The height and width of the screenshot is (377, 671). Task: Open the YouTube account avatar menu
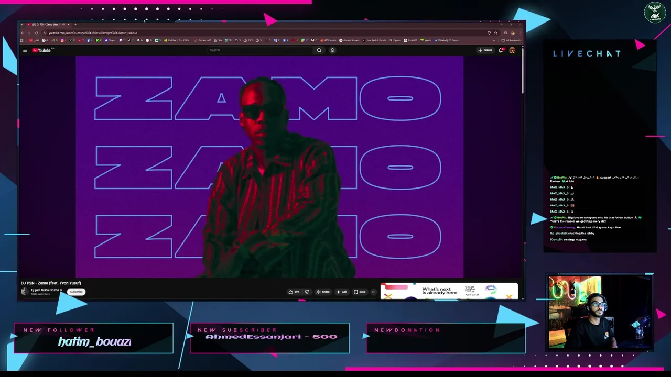click(x=512, y=50)
